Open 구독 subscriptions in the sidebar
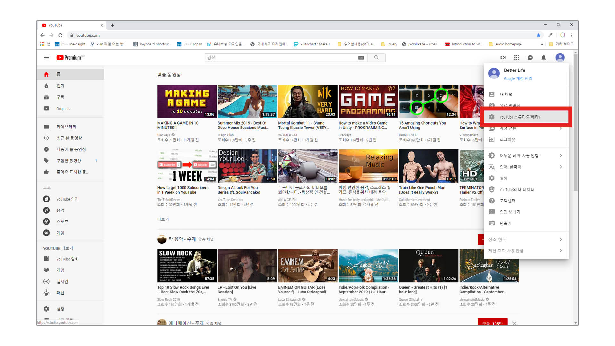Image resolution: width=615 pixels, height=346 pixels. point(70,97)
